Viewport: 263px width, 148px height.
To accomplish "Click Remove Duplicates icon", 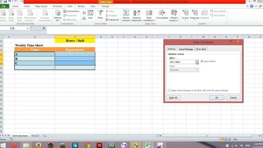I will (137, 13).
